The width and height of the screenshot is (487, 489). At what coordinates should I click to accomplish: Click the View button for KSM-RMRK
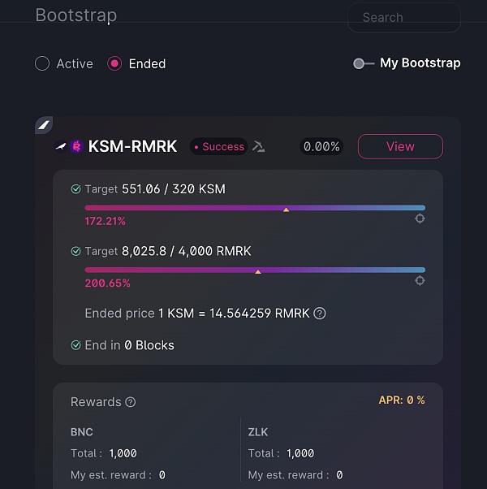click(x=400, y=146)
